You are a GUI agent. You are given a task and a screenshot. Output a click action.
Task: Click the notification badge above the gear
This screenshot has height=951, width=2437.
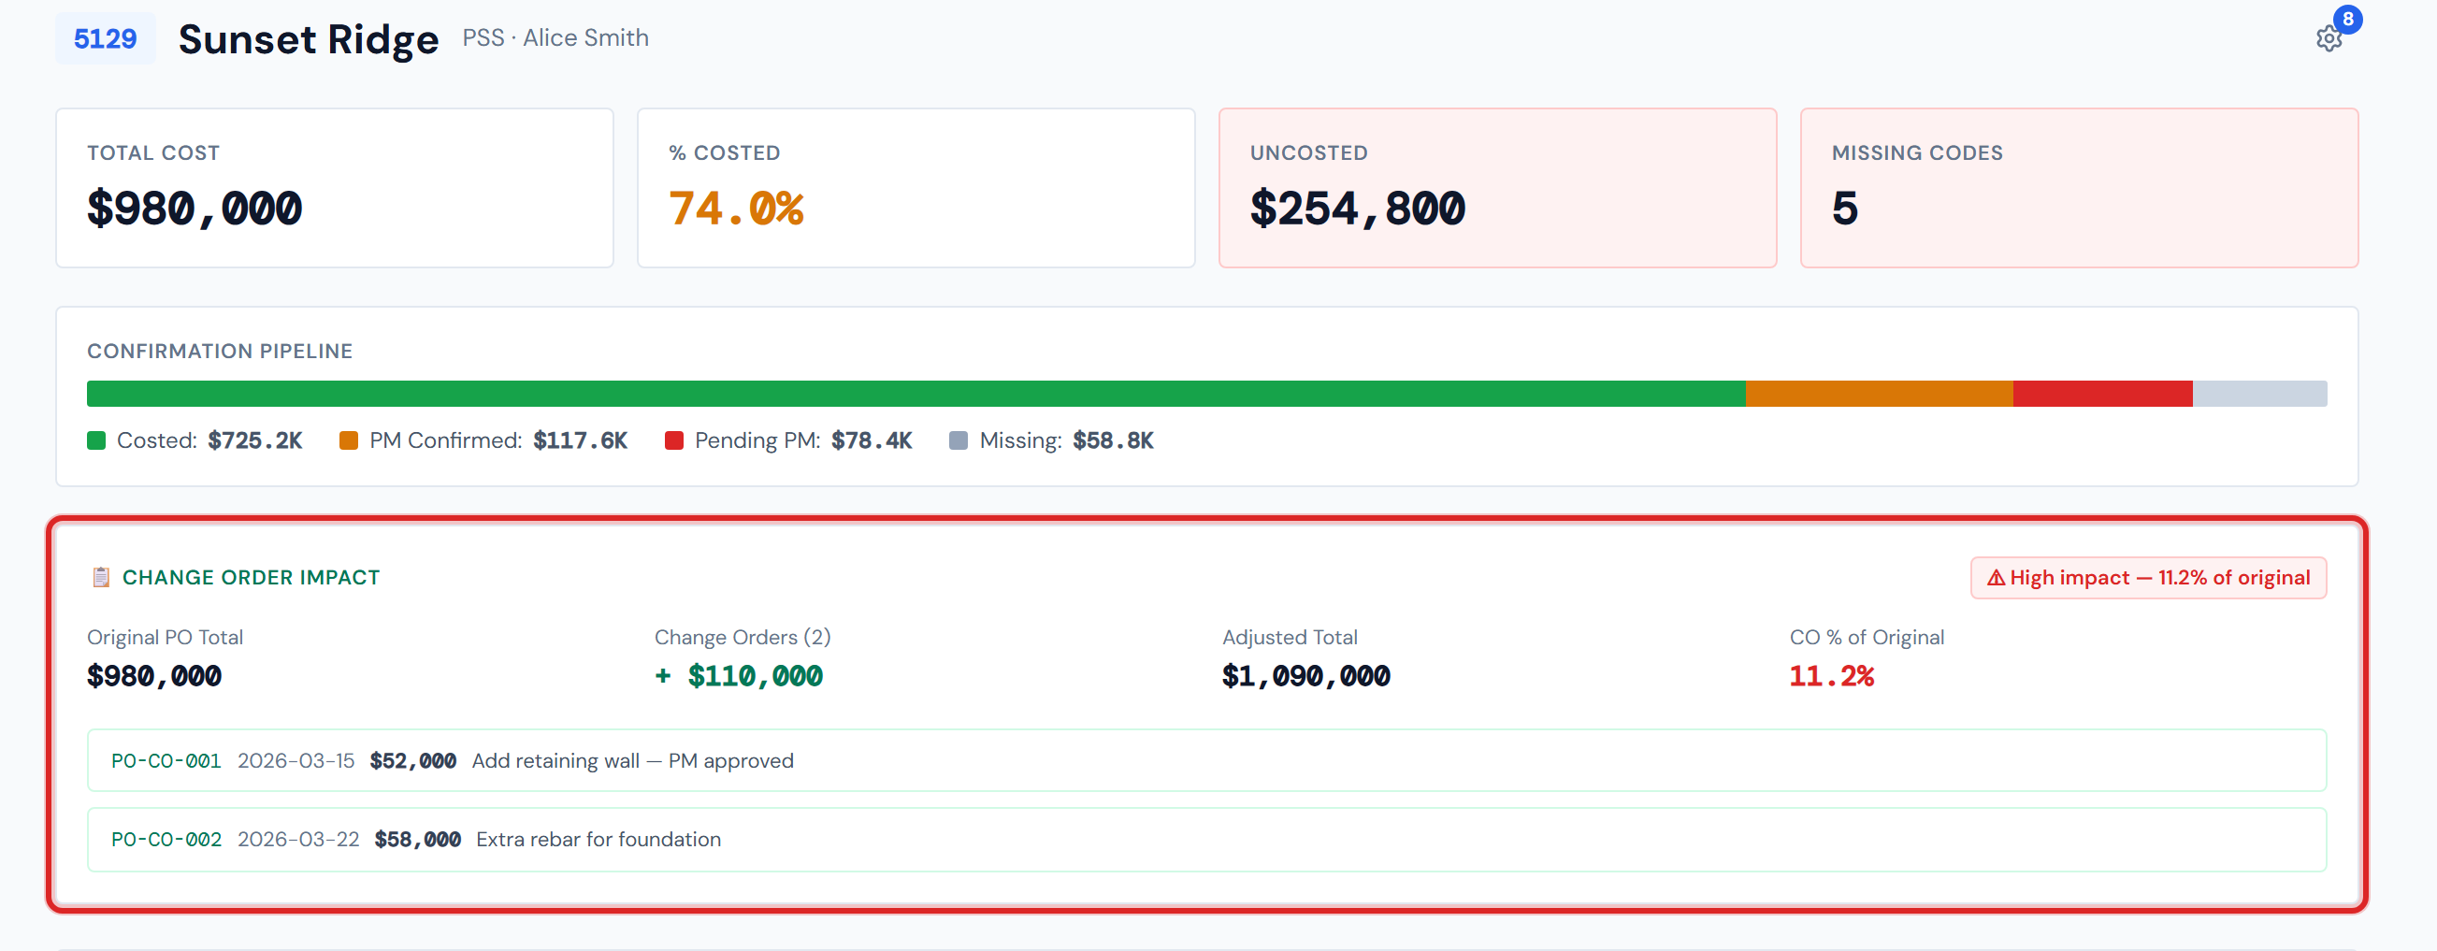pyautogui.click(x=2347, y=17)
